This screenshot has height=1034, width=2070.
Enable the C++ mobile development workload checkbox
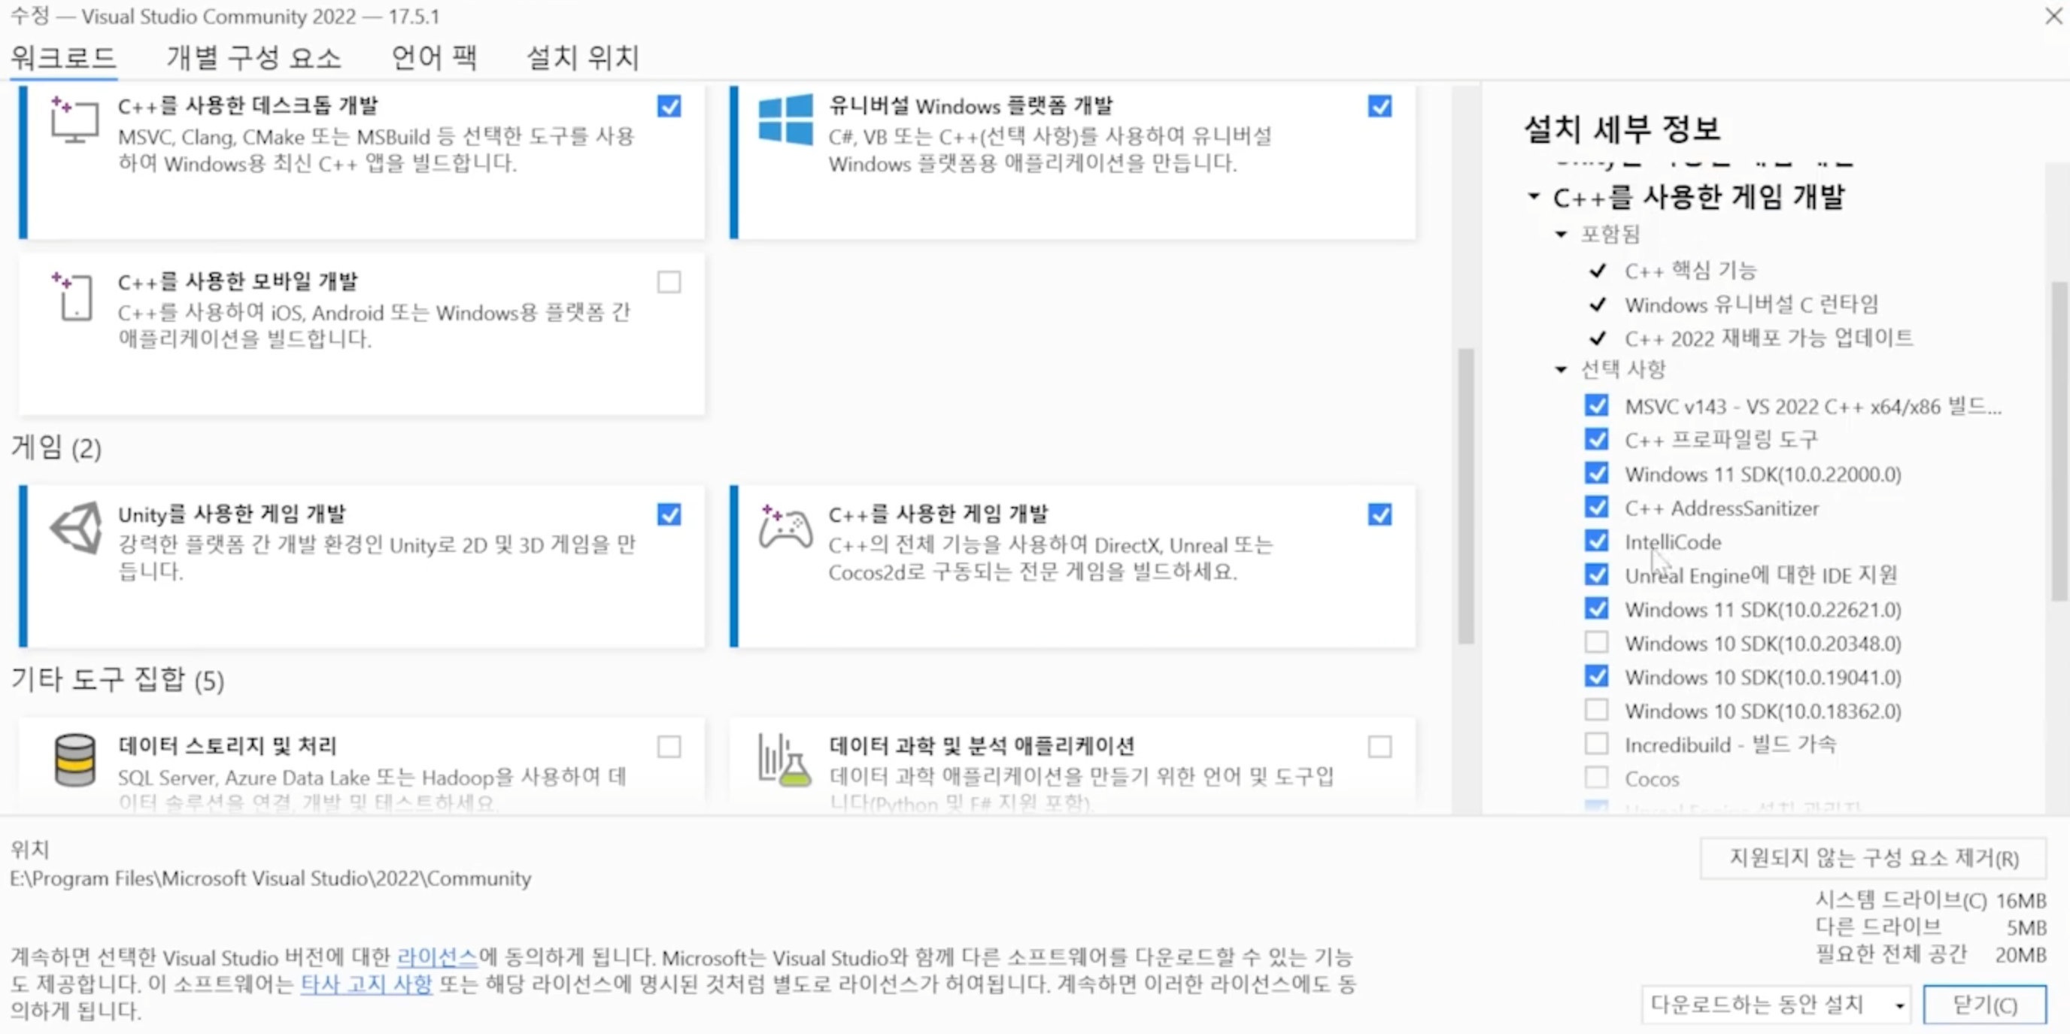[x=669, y=282]
